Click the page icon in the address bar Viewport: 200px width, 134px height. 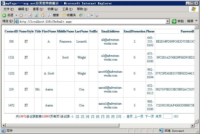(x=17, y=22)
